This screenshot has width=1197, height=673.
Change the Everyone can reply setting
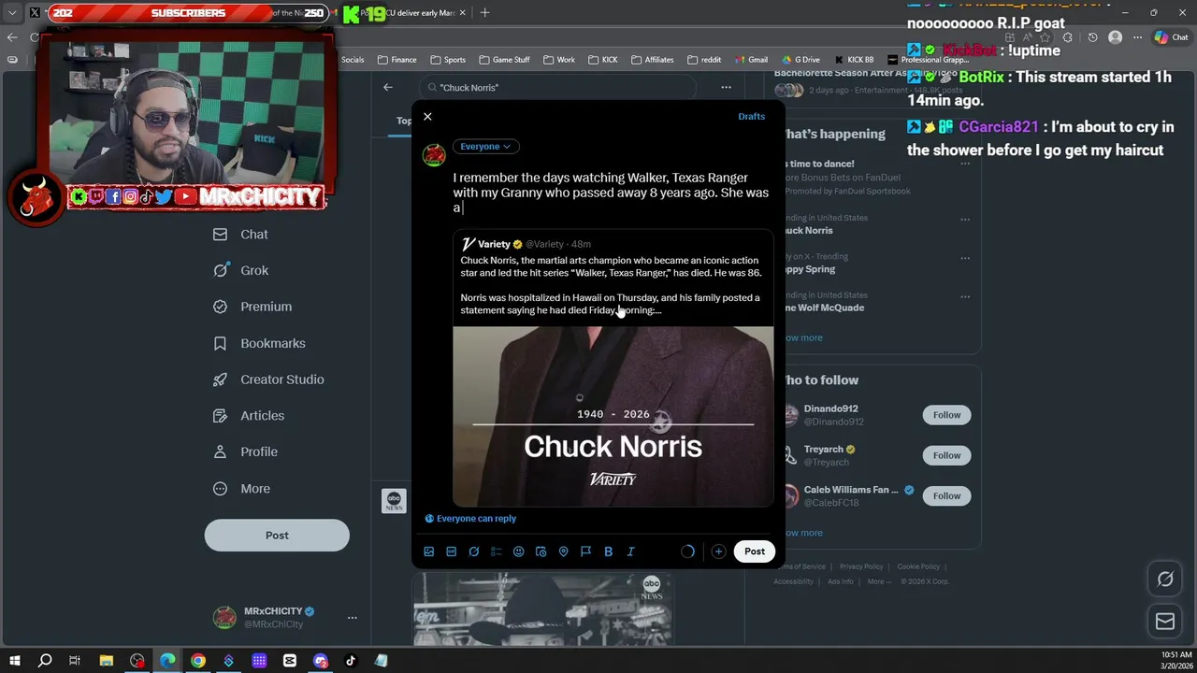[x=470, y=519]
